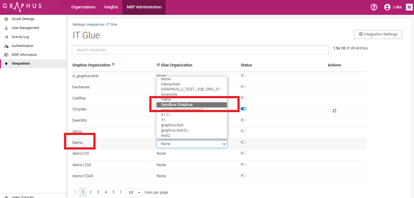Go to page 2

click(91, 192)
